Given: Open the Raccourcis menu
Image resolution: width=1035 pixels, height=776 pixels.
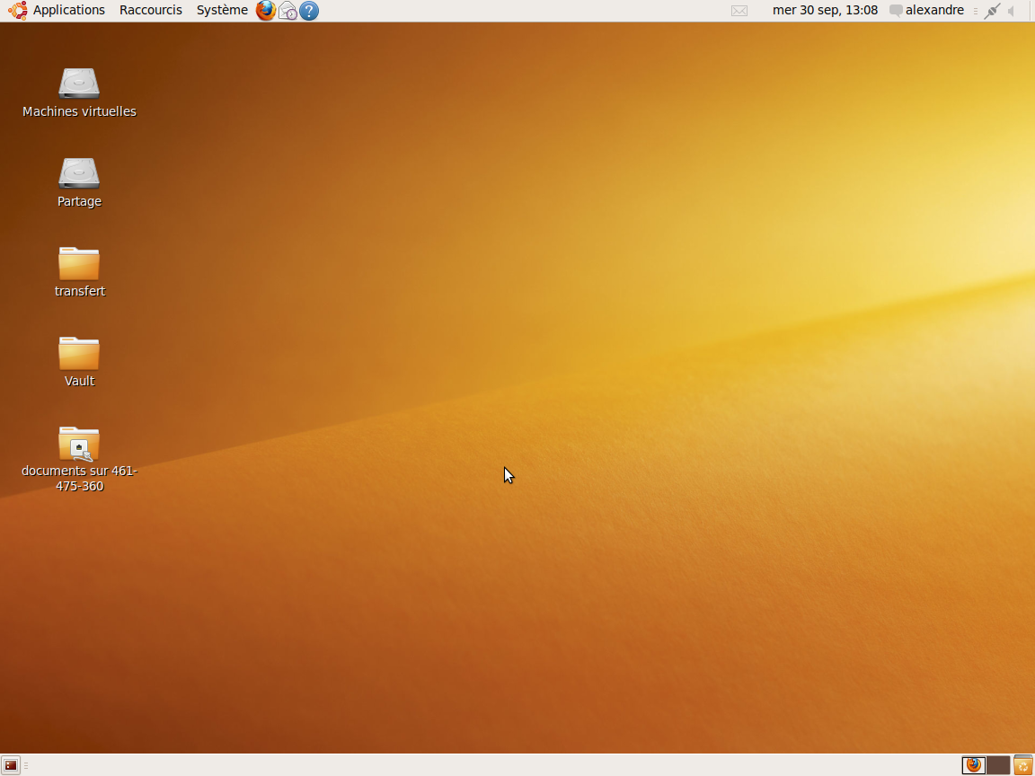Looking at the screenshot, I should pyautogui.click(x=151, y=11).
